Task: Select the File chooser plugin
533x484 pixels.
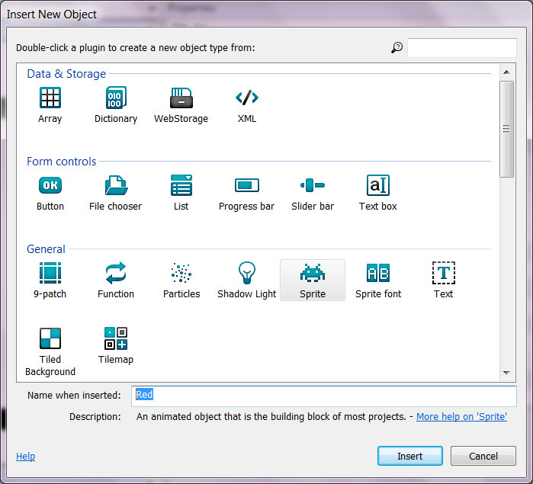Action: tap(116, 186)
